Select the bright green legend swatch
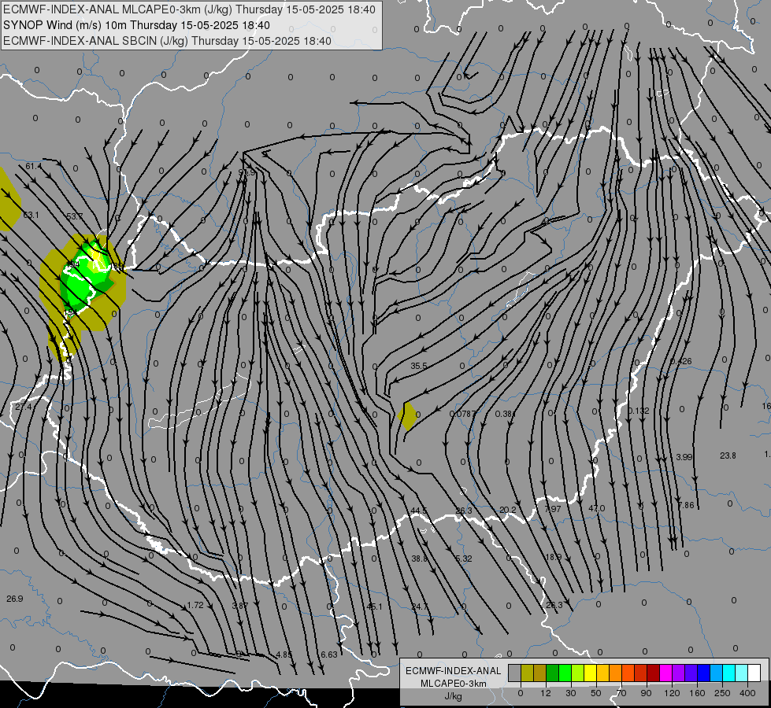The width and height of the screenshot is (771, 708). 565,673
